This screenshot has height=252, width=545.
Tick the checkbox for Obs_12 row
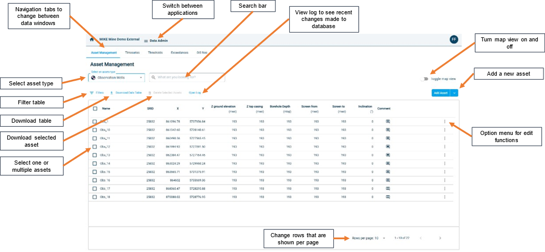[x=95, y=147]
